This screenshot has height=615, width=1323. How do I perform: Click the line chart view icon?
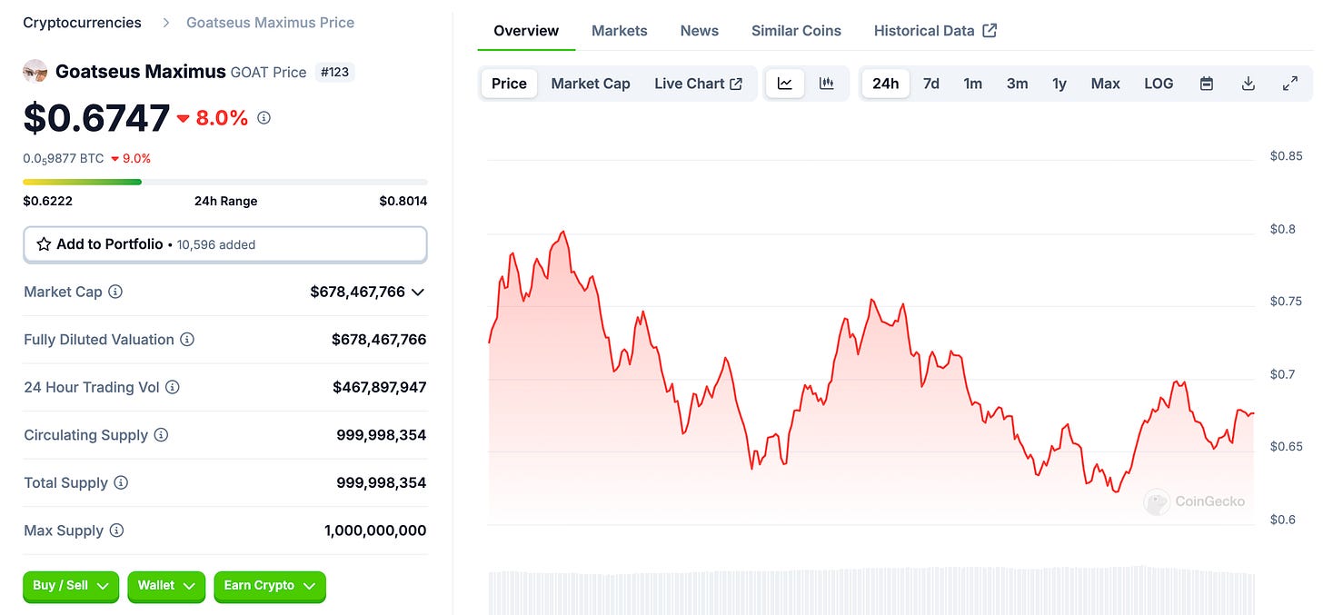tap(785, 84)
